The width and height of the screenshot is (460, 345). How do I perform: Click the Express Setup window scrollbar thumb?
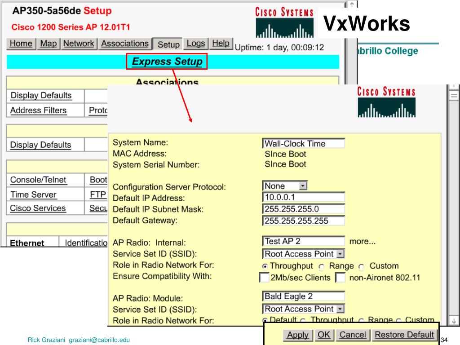454,95
